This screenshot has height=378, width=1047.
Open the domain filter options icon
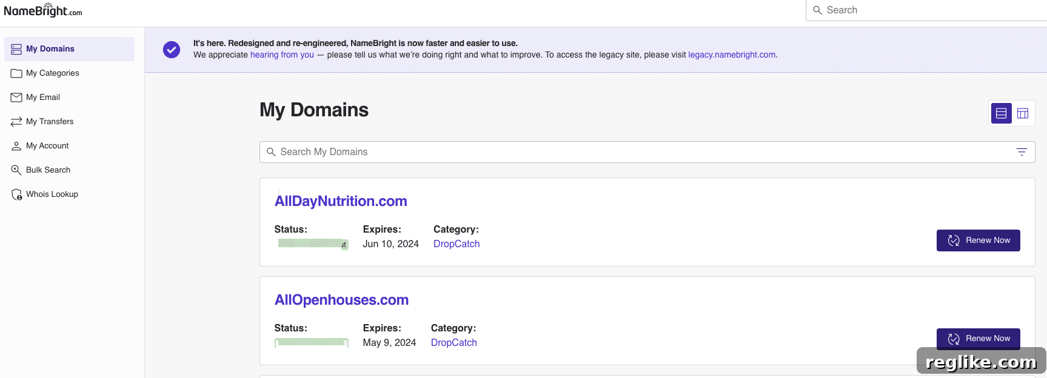tap(1022, 152)
